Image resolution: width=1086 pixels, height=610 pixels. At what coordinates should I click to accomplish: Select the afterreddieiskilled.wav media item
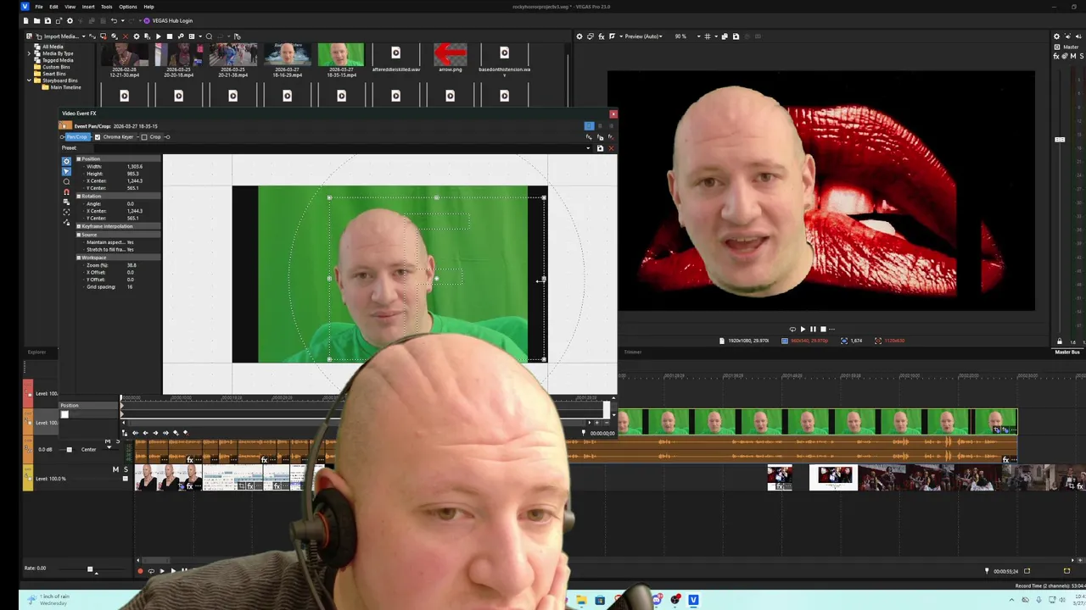tap(395, 58)
